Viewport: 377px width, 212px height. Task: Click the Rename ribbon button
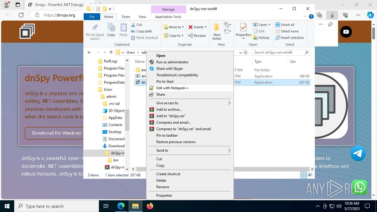click(x=197, y=36)
